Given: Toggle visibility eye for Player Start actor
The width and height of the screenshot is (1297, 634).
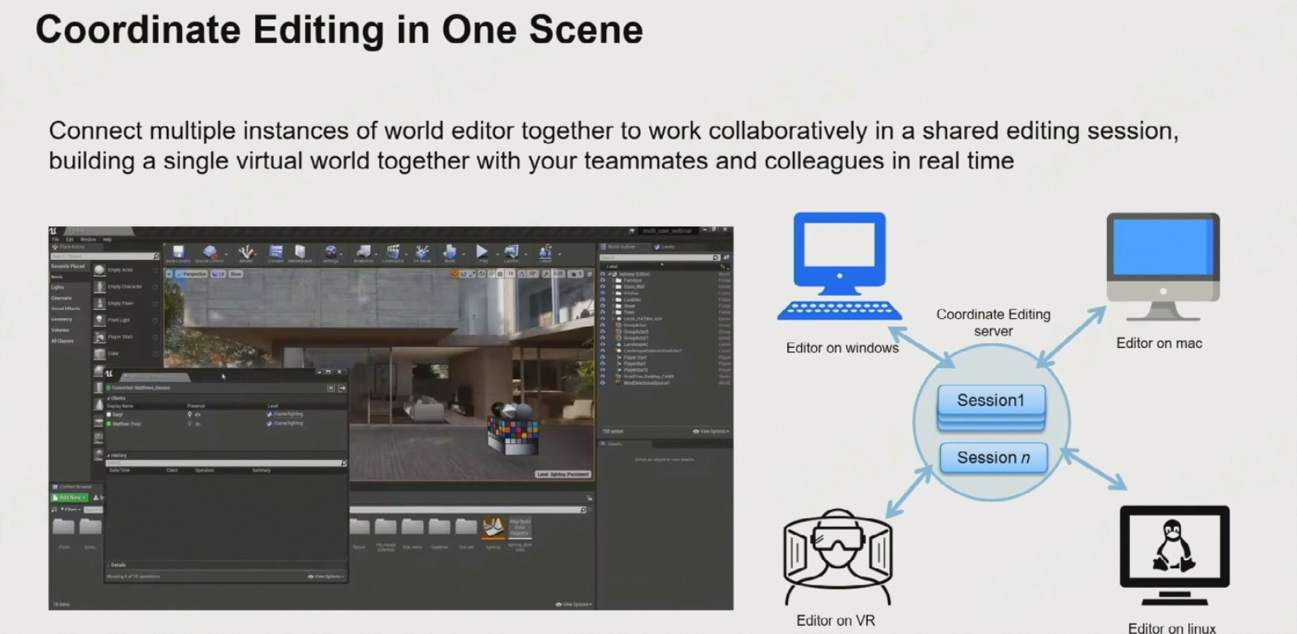Looking at the screenshot, I should click(x=603, y=357).
